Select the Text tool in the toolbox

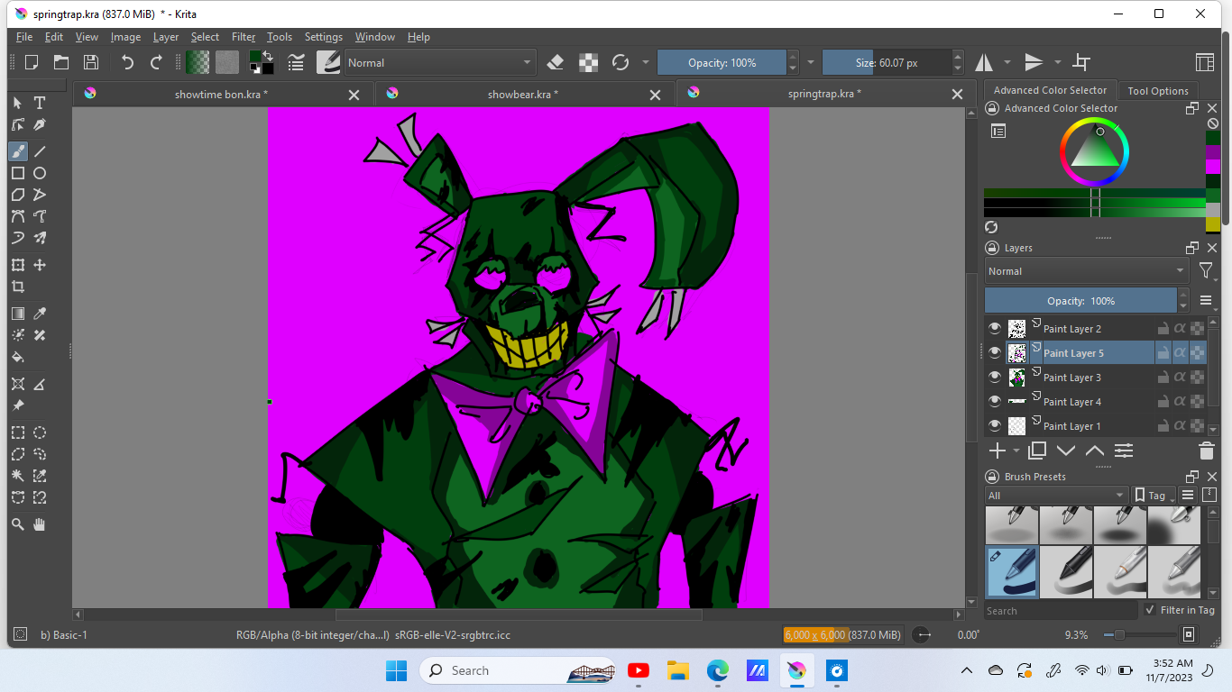[x=40, y=103]
